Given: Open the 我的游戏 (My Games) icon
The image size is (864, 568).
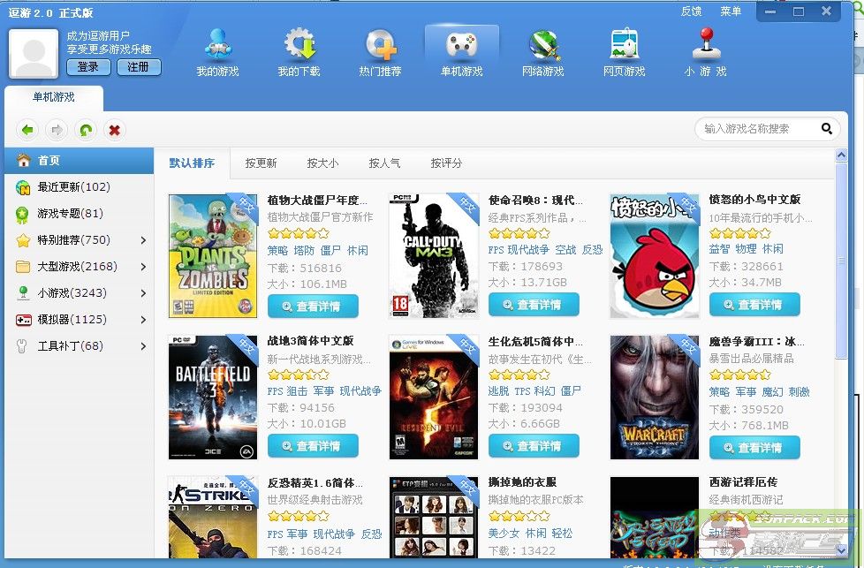Looking at the screenshot, I should click(x=217, y=45).
